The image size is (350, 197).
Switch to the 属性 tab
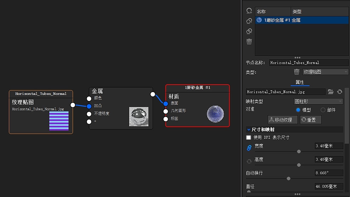click(x=300, y=82)
